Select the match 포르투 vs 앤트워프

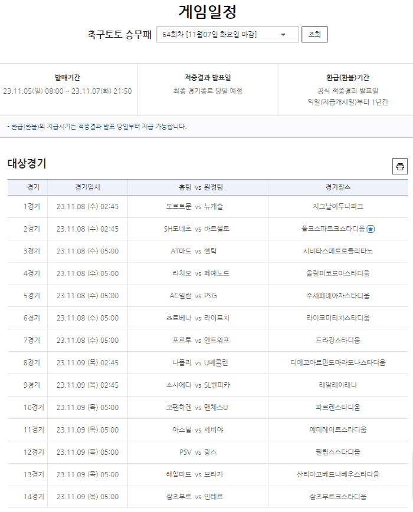point(201,340)
